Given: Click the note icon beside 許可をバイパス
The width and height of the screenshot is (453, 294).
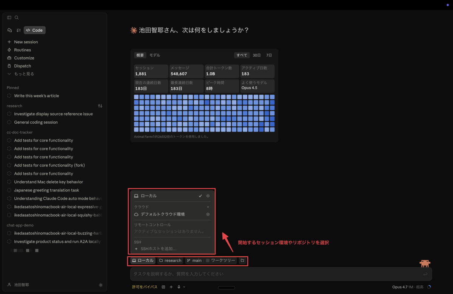Looking at the screenshot, I should tap(163, 287).
